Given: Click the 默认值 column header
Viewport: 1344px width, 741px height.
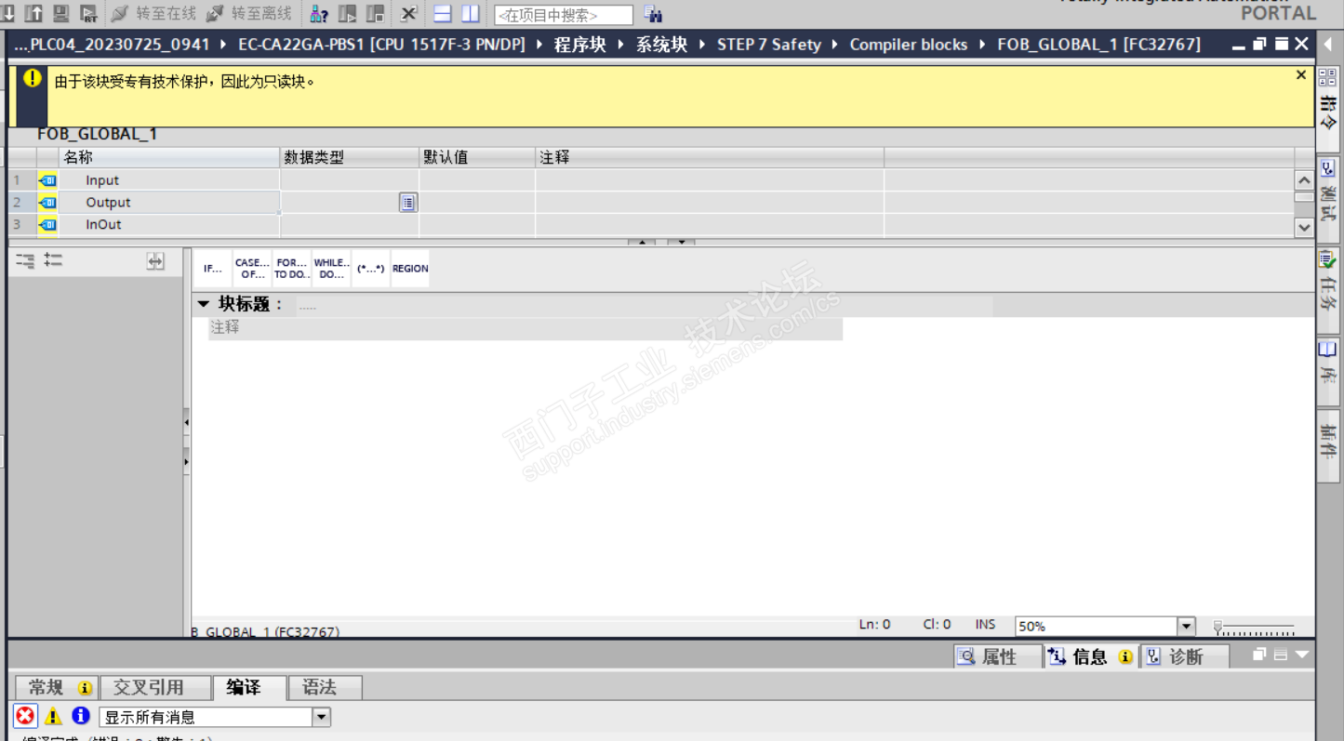Looking at the screenshot, I should point(477,158).
